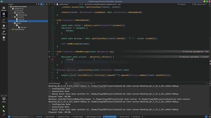Open the Version Control pane
This screenshot has width=211, height=118.
[x=124, y=117]
